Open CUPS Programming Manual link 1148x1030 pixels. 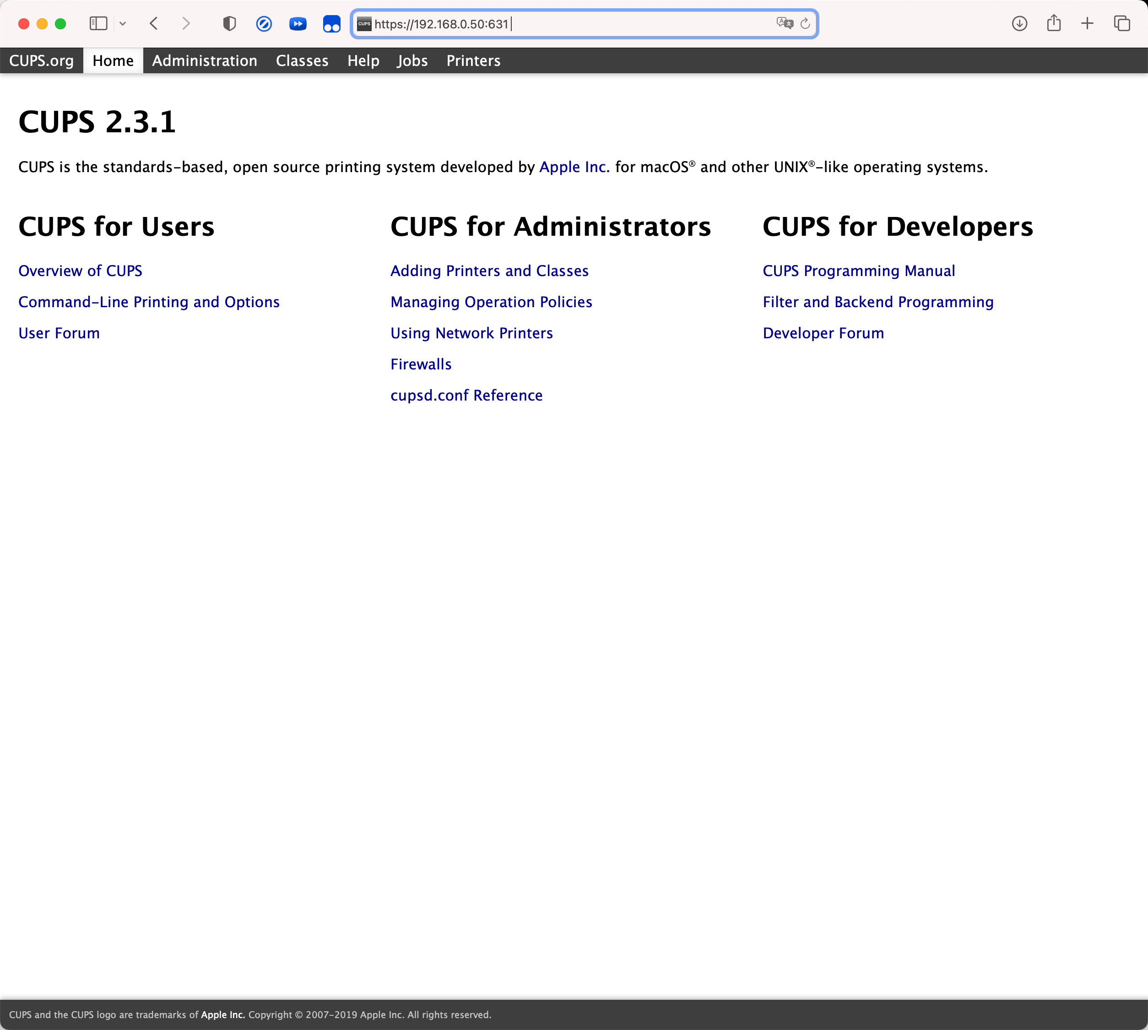coord(858,271)
